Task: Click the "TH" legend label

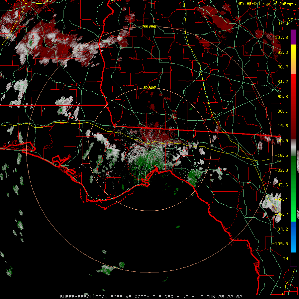Action: [285, 259]
